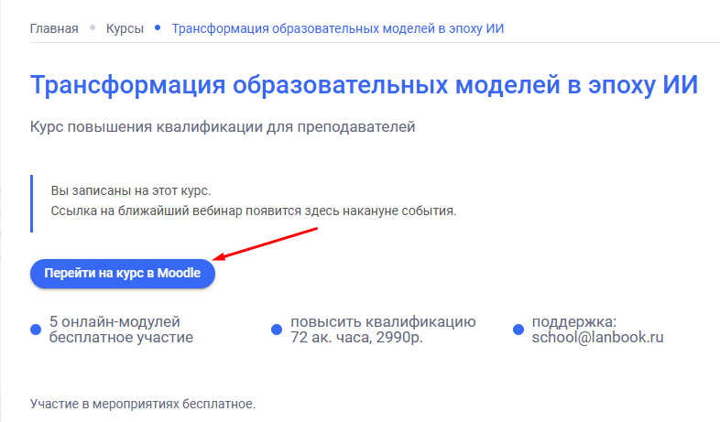720x422 pixels.
Task: Click the '72 ак. часа, 2990р.' price line
Action: [x=356, y=338]
